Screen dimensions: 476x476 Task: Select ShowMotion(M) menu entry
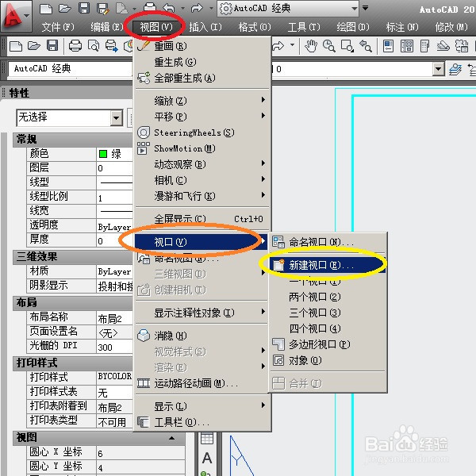[202, 148]
